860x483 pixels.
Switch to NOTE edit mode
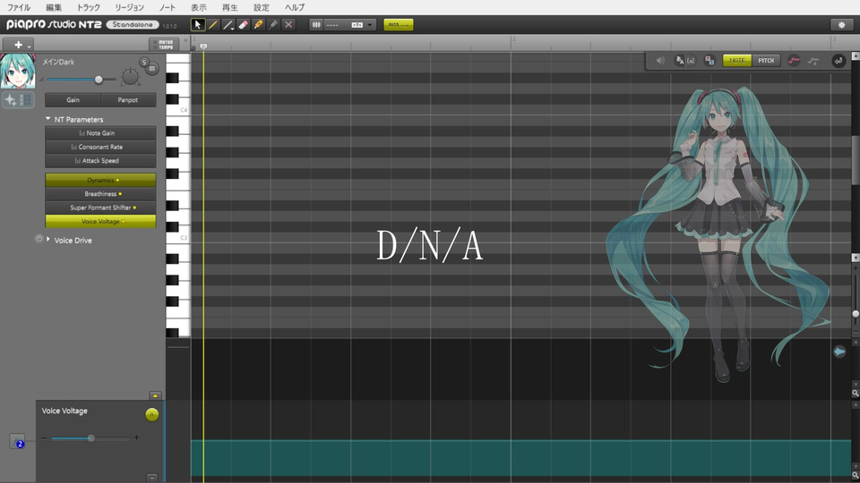point(737,60)
